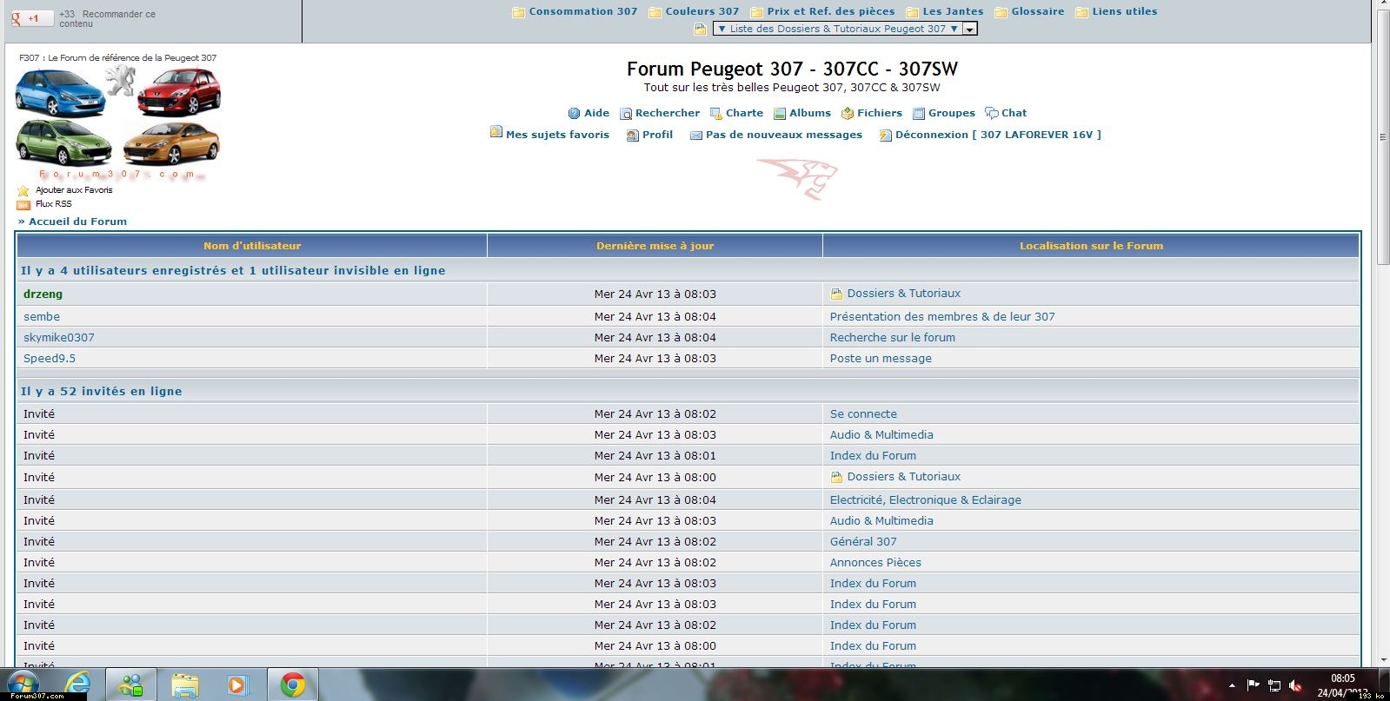The width and height of the screenshot is (1390, 701).
Task: Open Electricité, Electronique & Eclairage forum link
Action: (925, 500)
